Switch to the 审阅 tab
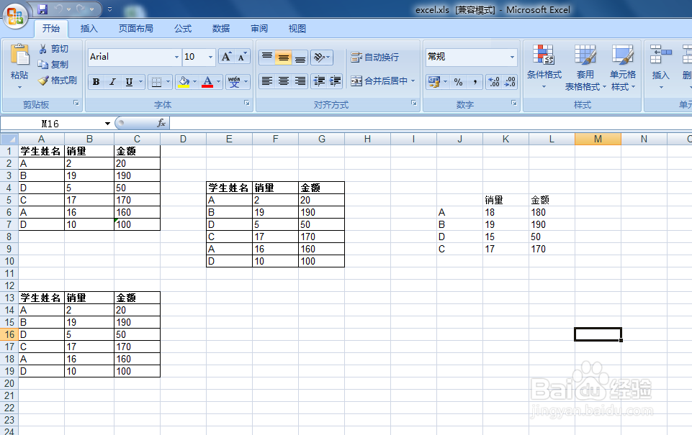Screen dimensions: 692x435 tap(259, 29)
